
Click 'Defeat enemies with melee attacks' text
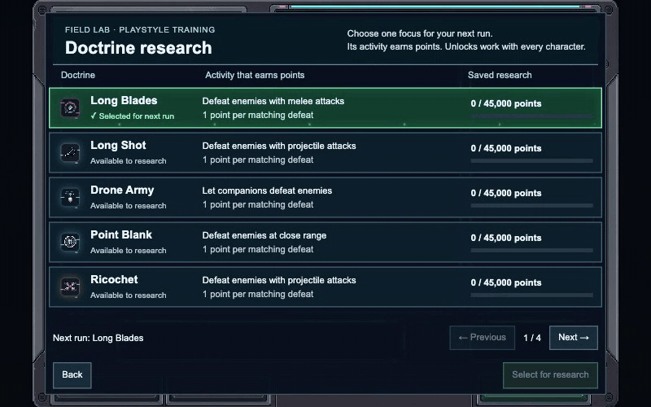[273, 101]
